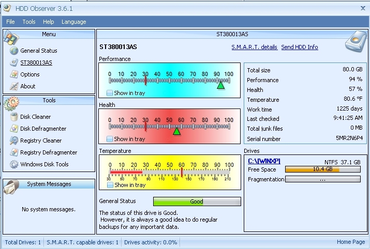Select General Status in the Menu
Screen dimensions: 370x249
tap(39, 51)
